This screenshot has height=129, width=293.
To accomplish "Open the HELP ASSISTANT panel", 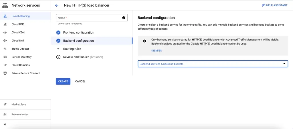I will pos(275,5).
